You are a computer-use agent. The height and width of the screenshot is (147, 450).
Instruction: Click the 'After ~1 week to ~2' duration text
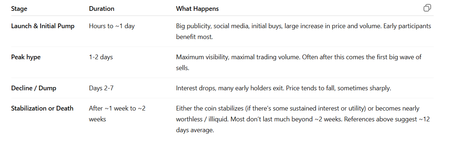coord(117,108)
